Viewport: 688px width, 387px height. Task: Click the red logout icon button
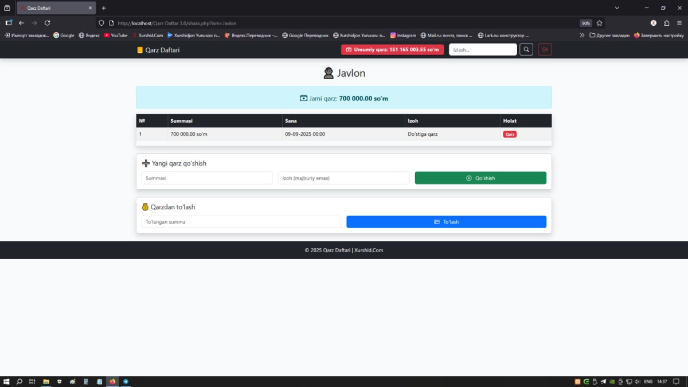coord(545,50)
